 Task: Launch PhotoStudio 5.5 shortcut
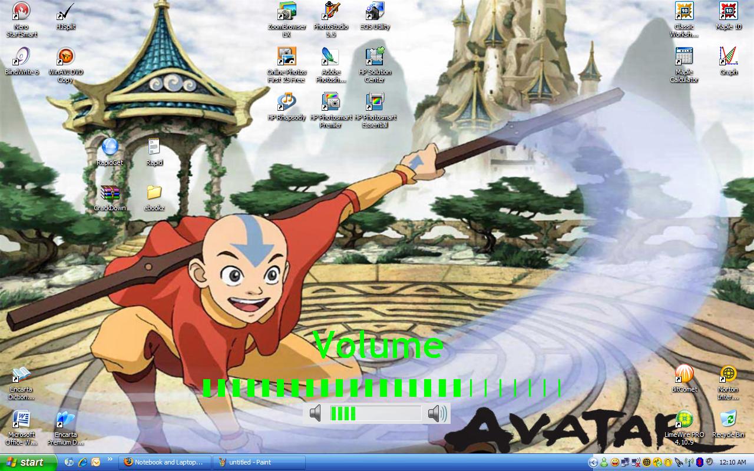click(331, 19)
